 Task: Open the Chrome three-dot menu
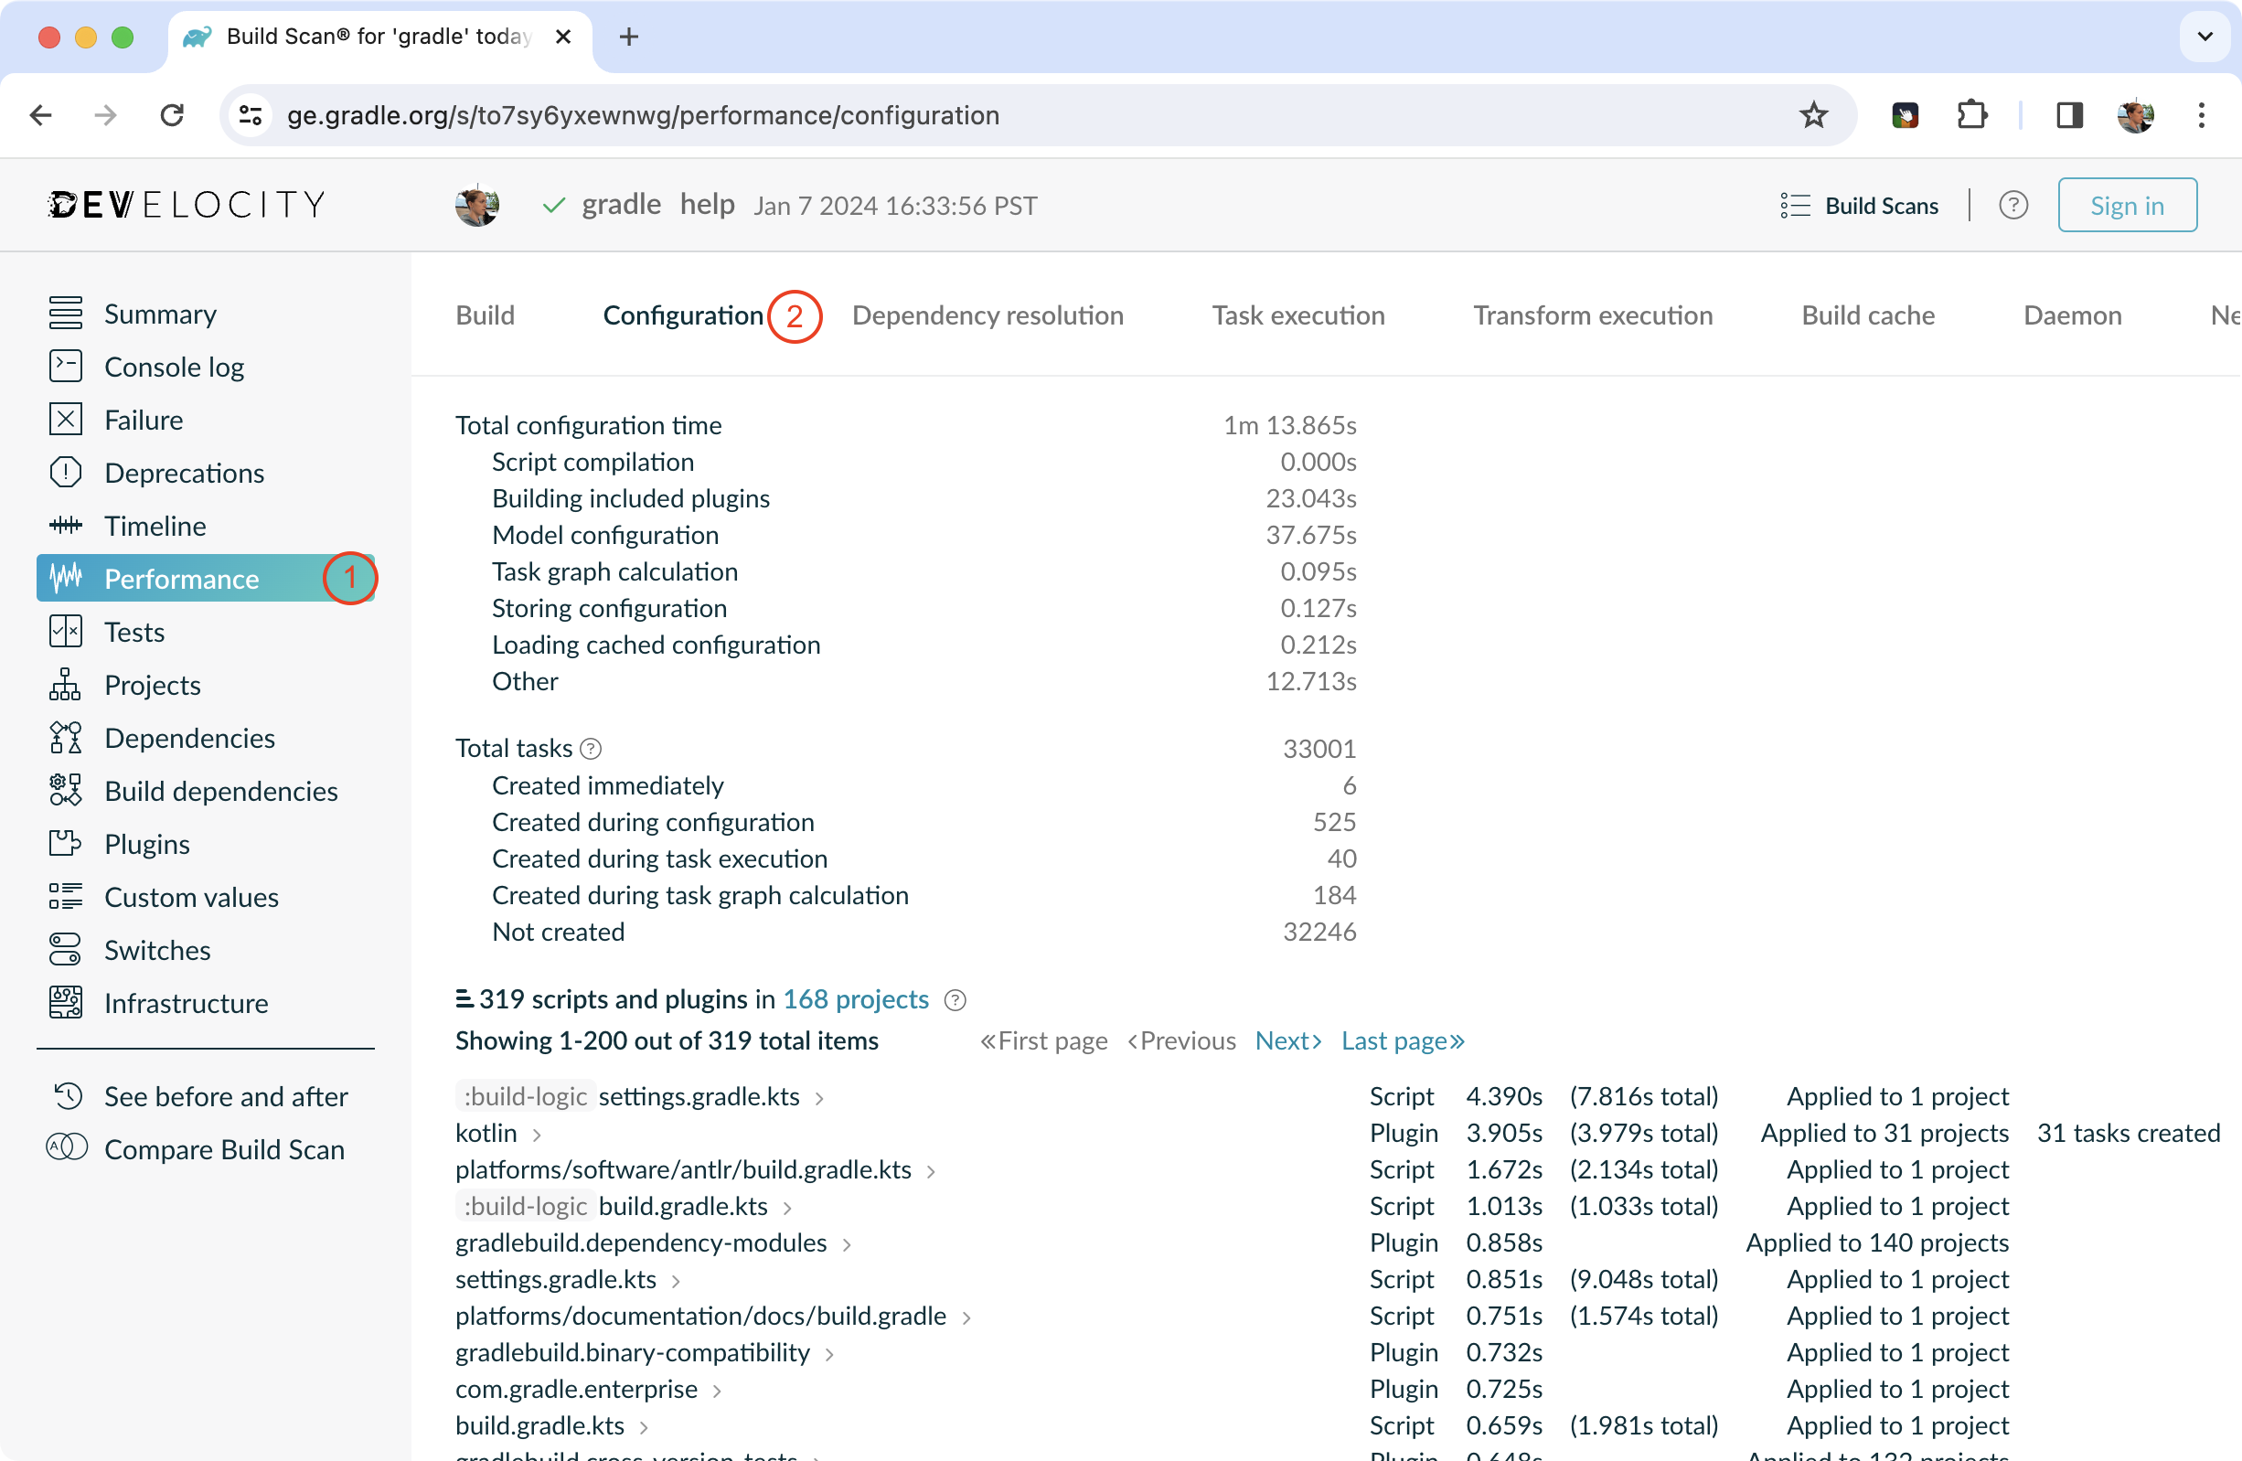click(x=2202, y=115)
